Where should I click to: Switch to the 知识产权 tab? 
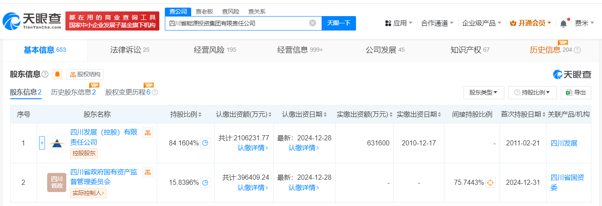470,50
